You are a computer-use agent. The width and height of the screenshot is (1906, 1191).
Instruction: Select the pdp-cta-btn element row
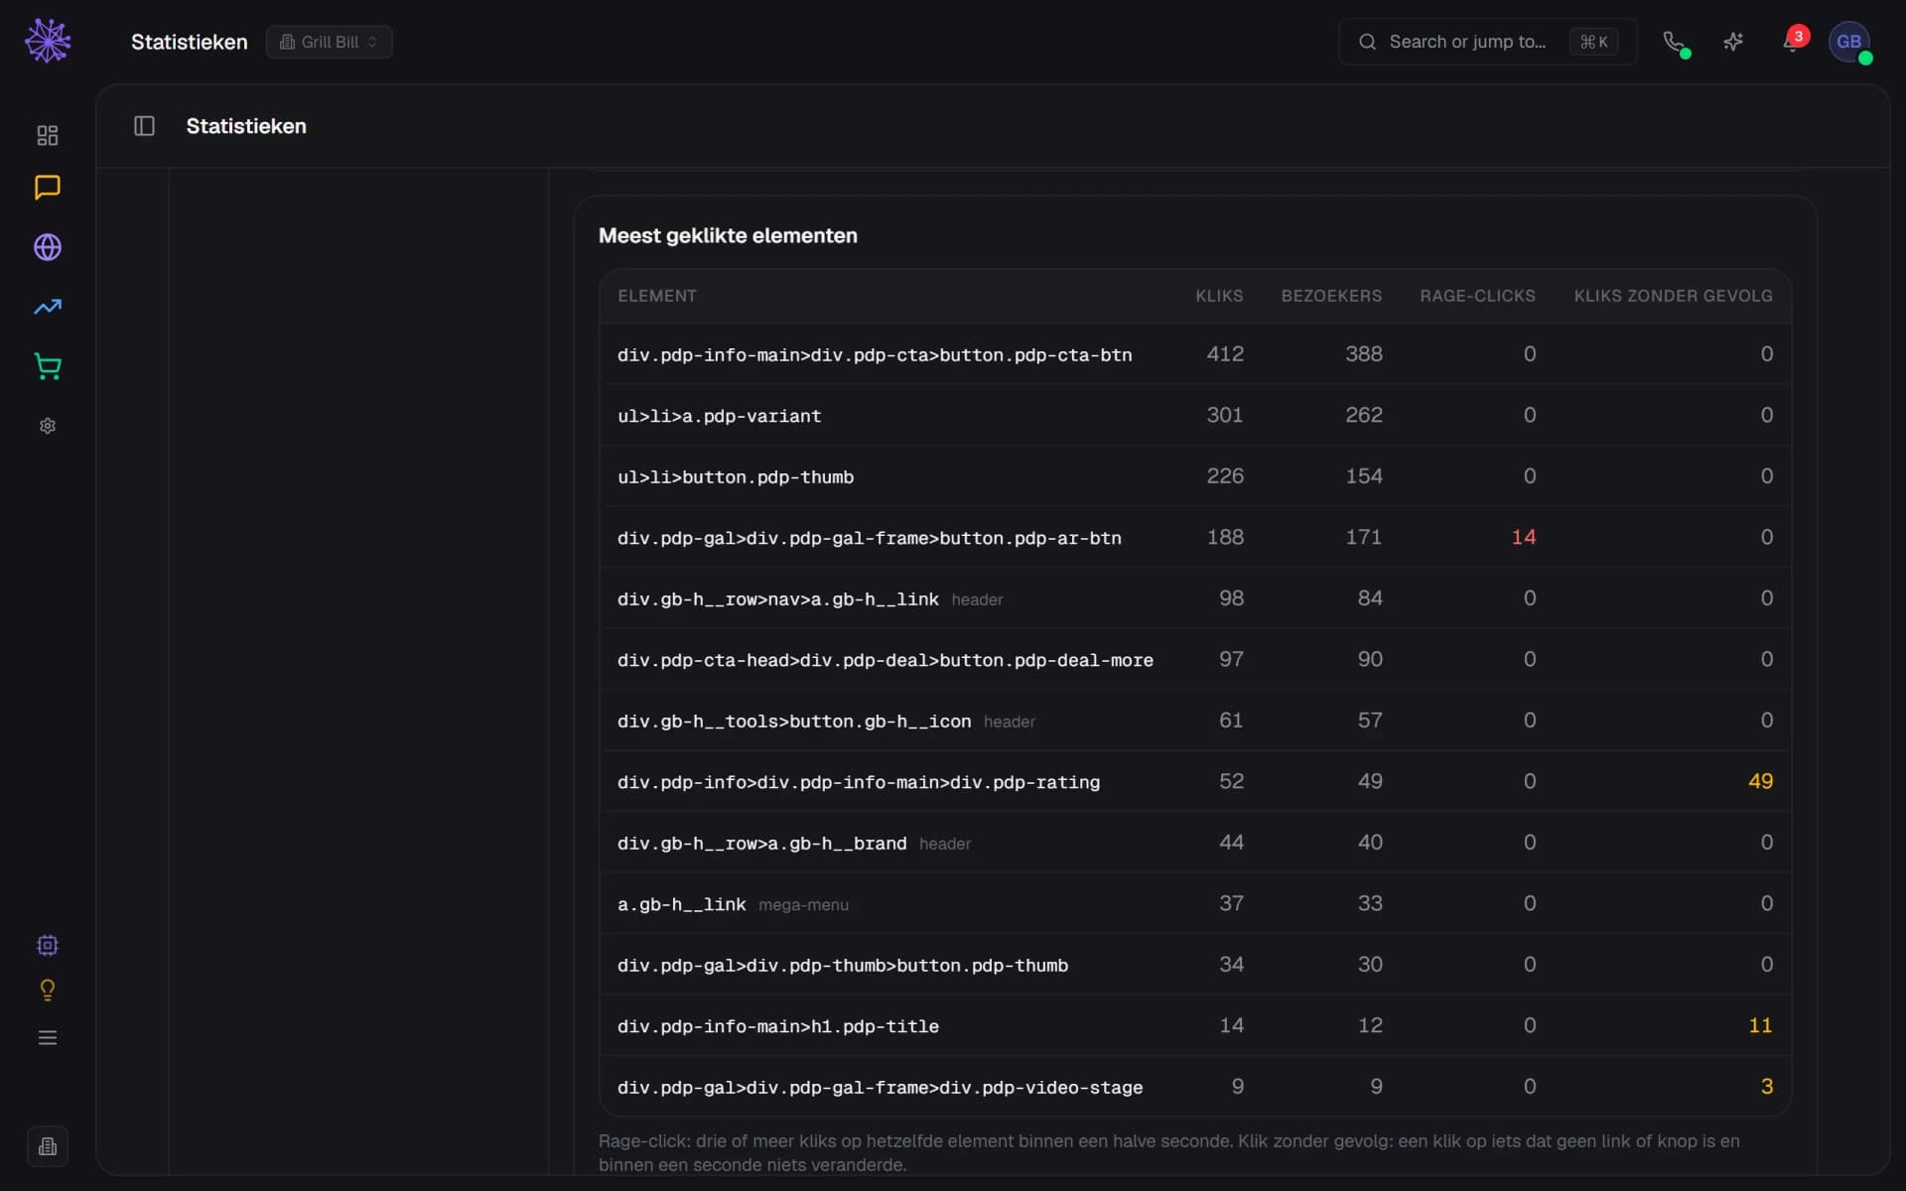1195,354
